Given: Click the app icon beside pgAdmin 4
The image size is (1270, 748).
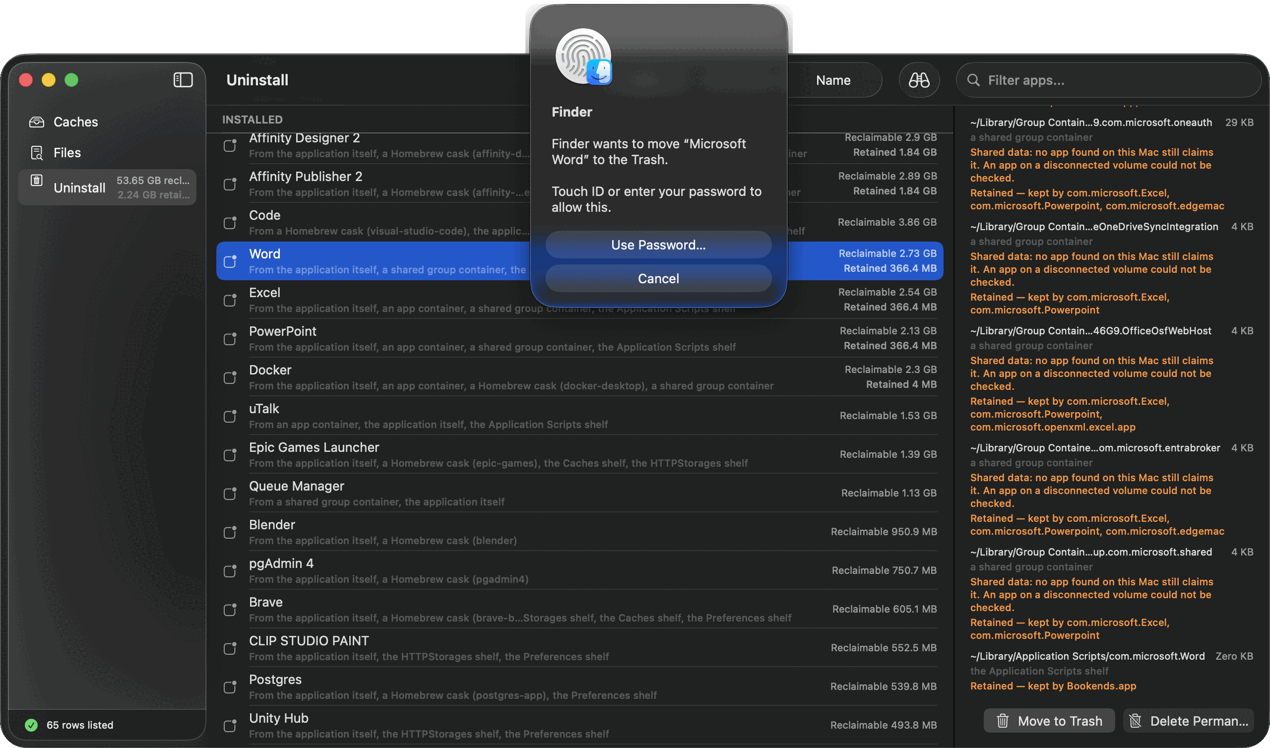Looking at the screenshot, I should click(x=230, y=571).
